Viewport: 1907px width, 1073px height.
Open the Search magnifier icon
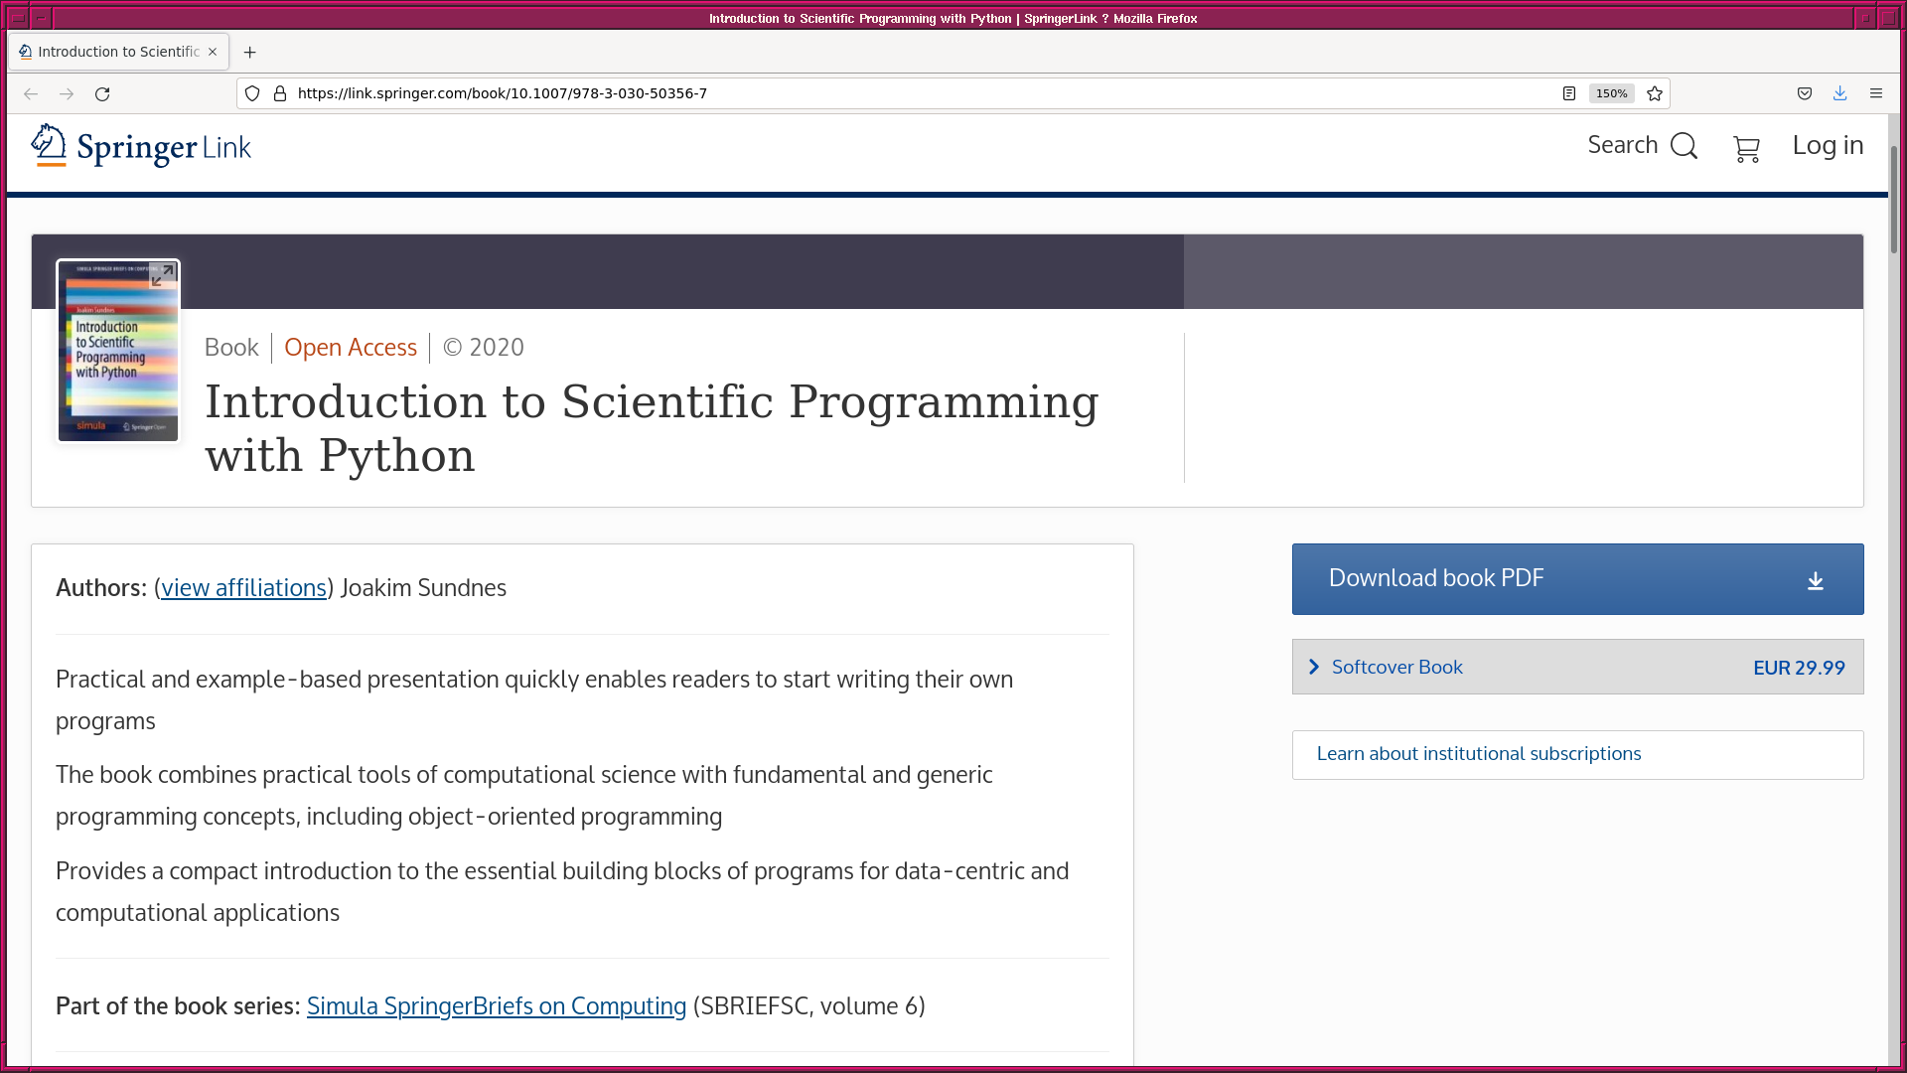tap(1684, 146)
